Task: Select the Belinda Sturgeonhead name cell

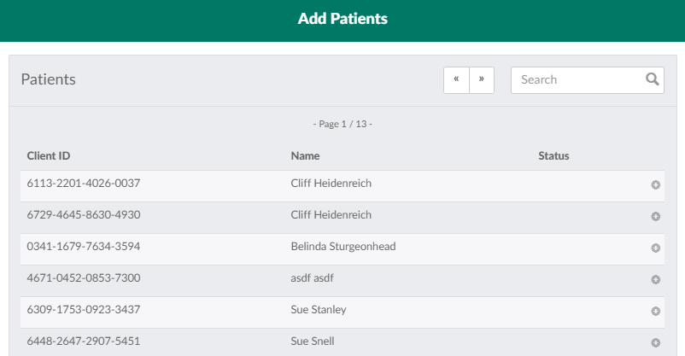Action: (343, 247)
